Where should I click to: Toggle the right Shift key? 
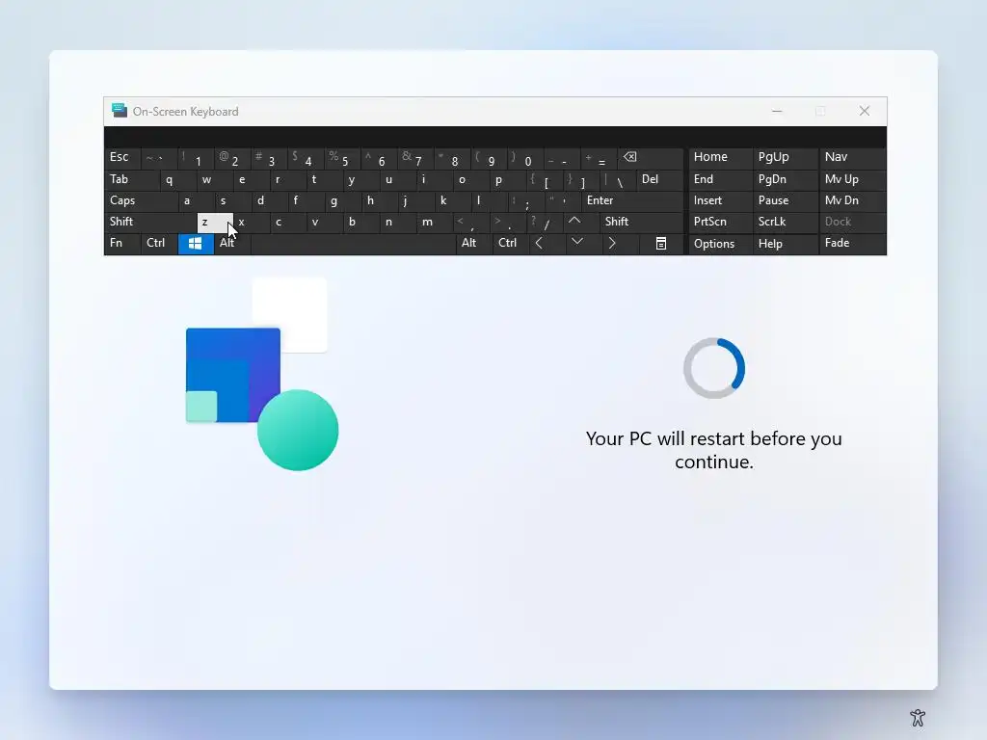[x=641, y=222]
